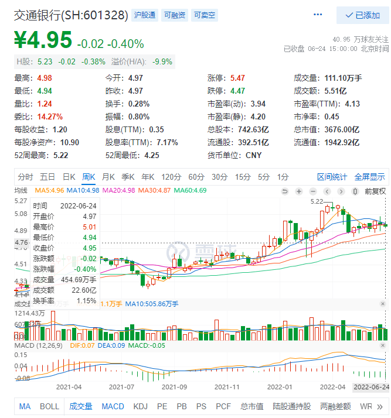391x418 pixels.
Task: Switch to the 60分 chart tab
Action: pyautogui.click(x=196, y=177)
